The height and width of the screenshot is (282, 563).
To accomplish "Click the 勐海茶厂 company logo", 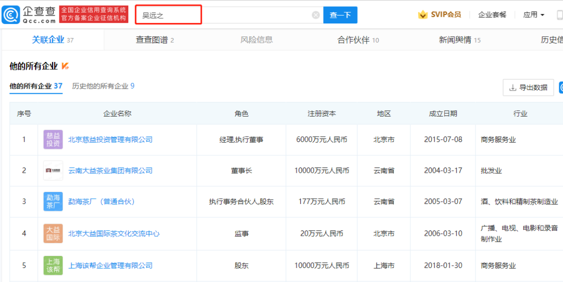I will click(x=53, y=202).
